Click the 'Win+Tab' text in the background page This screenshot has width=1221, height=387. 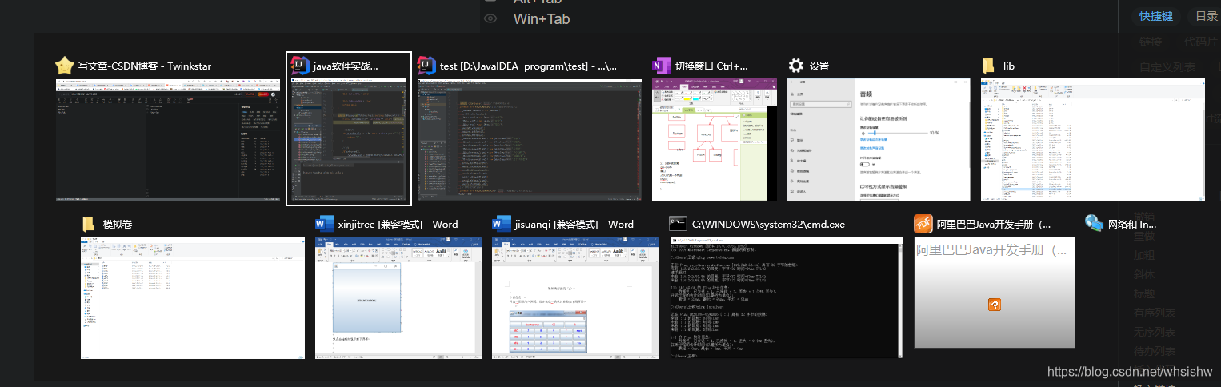pyautogui.click(x=542, y=18)
